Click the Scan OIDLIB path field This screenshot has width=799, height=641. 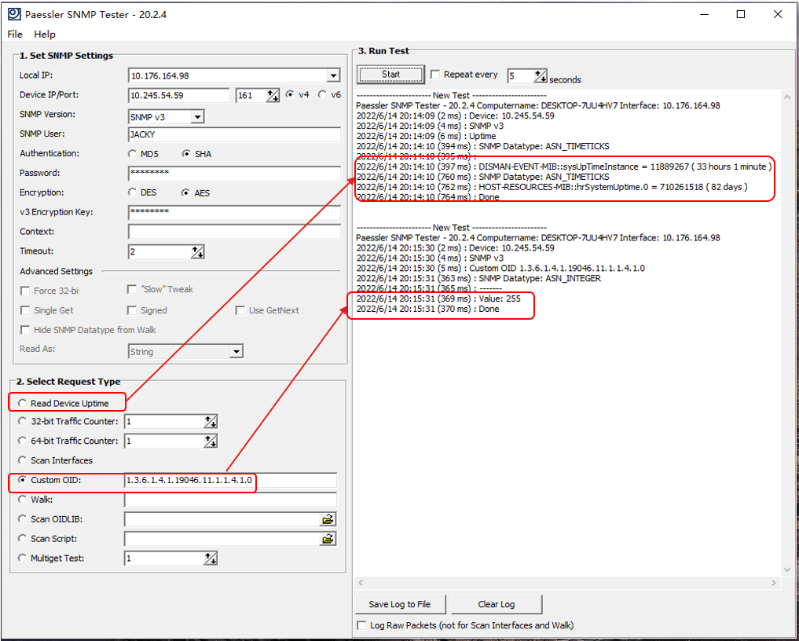tap(222, 519)
